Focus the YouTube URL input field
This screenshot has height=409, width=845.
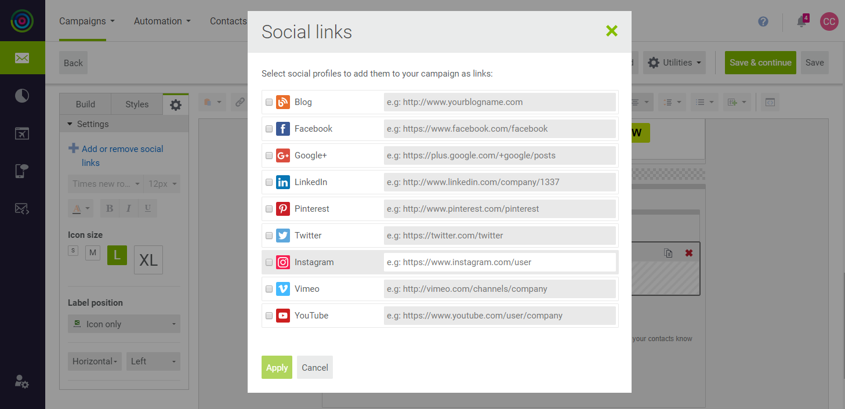(x=500, y=316)
